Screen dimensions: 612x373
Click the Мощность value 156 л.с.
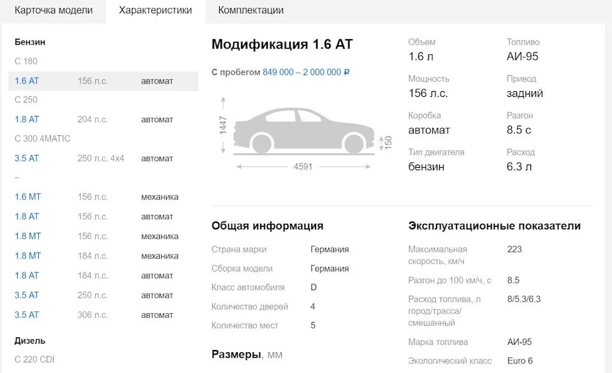[428, 93]
